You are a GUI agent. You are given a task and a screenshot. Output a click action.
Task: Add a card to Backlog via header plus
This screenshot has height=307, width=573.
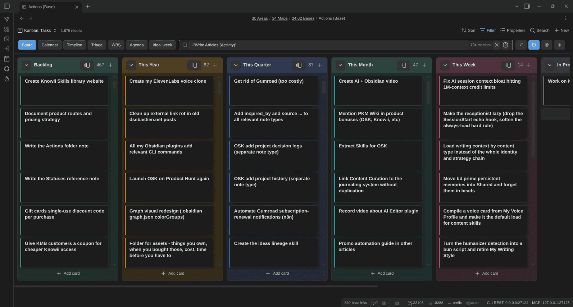pyautogui.click(x=110, y=65)
